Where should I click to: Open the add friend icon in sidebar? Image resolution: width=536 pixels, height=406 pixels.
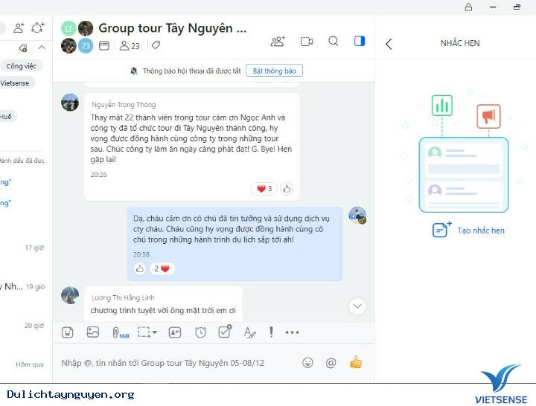[19, 28]
